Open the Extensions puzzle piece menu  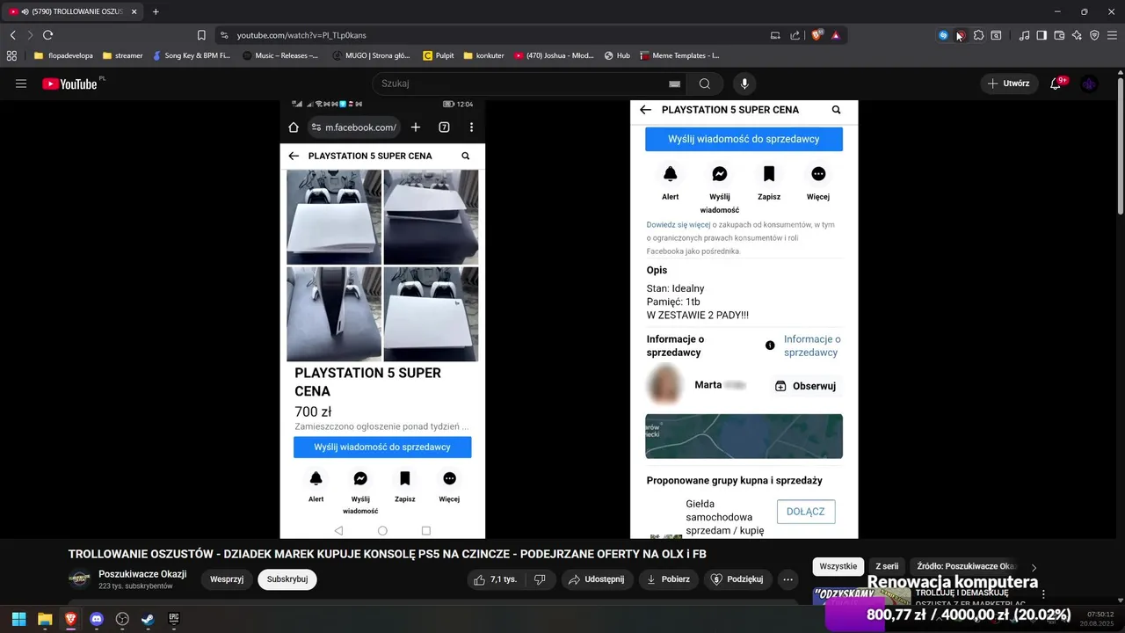[x=978, y=35]
